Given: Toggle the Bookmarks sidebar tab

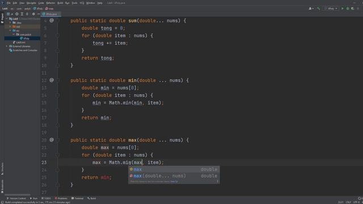Looking at the screenshot, I should point(2,186).
